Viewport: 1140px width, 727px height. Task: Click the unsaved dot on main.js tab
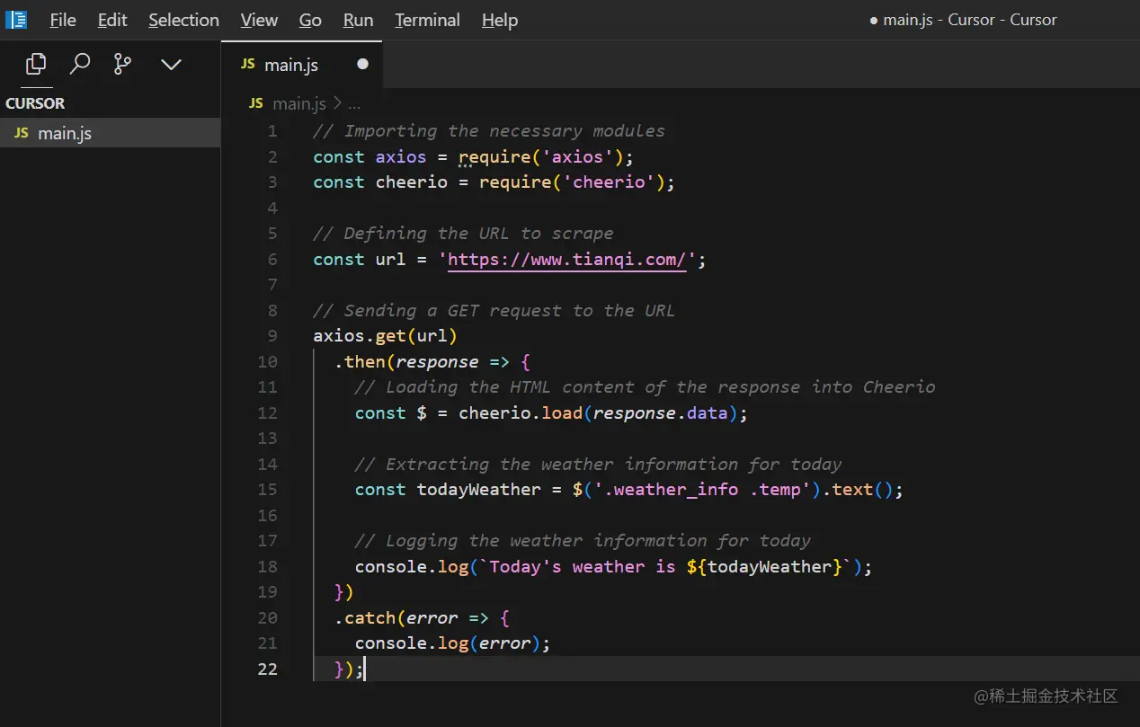[362, 65]
